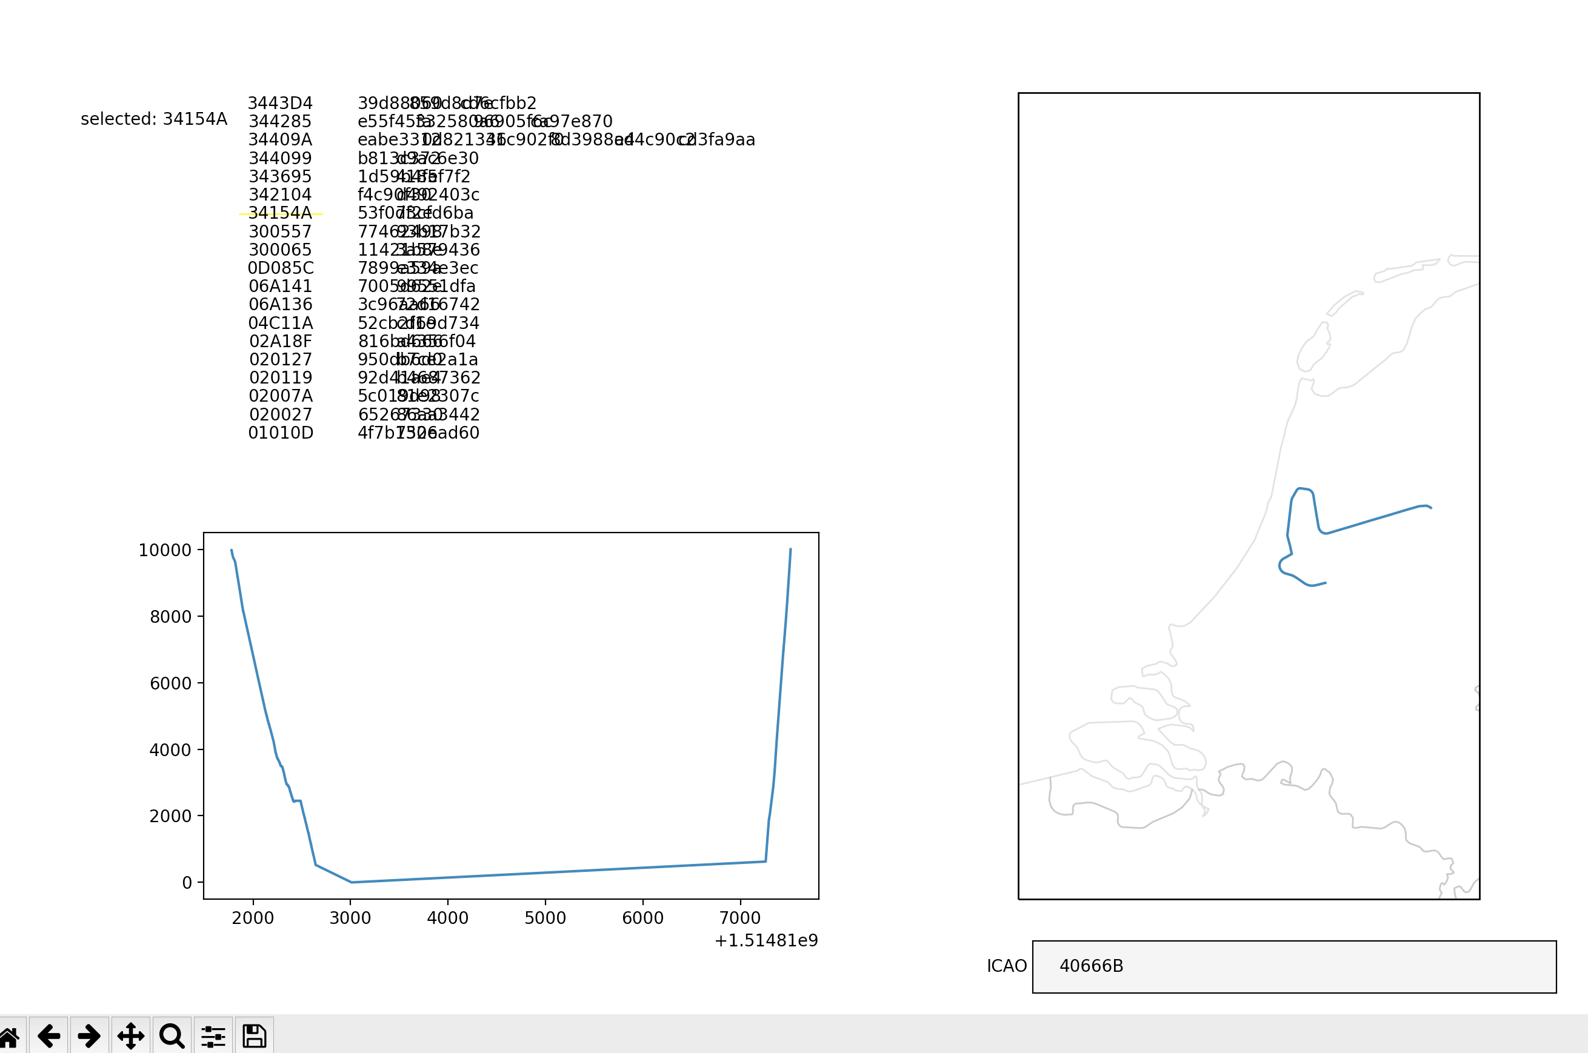The width and height of the screenshot is (1588, 1053).
Task: Click the Back arrow toolbar icon
Action: 48,1035
